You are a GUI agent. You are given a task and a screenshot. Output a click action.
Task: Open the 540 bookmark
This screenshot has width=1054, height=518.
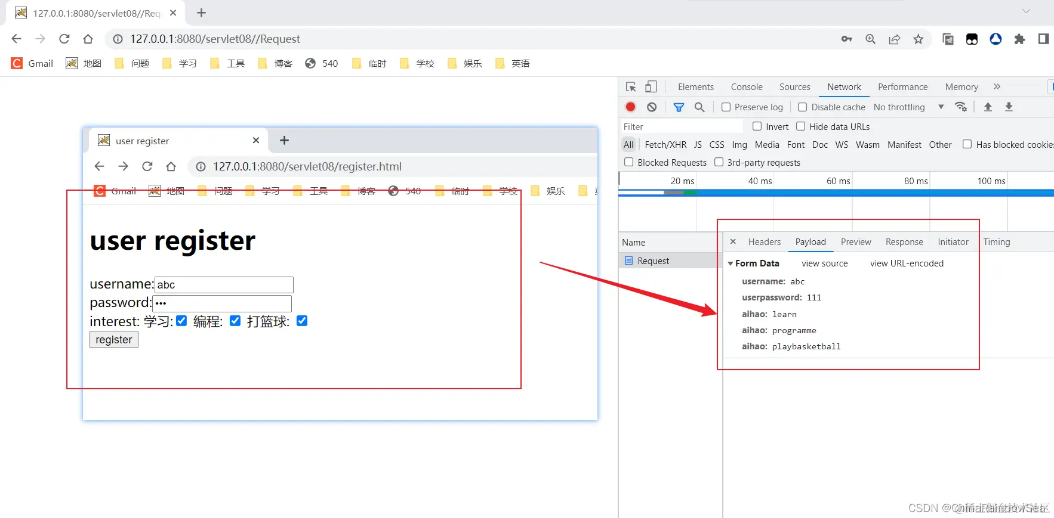[x=321, y=63]
